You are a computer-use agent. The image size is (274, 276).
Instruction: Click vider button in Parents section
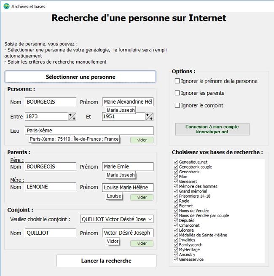(x=142, y=197)
